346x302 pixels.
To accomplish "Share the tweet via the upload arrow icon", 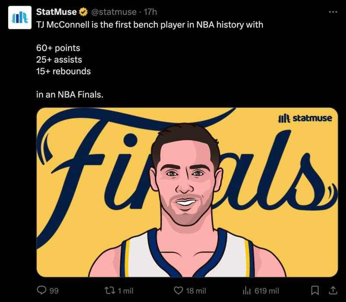I will (x=333, y=290).
